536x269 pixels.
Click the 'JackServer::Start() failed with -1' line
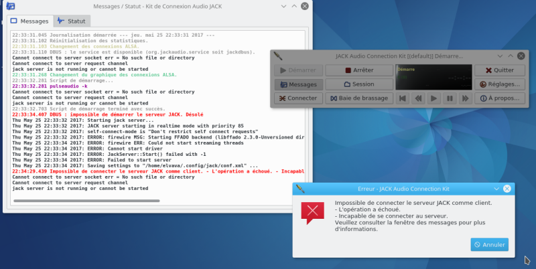click(109, 155)
